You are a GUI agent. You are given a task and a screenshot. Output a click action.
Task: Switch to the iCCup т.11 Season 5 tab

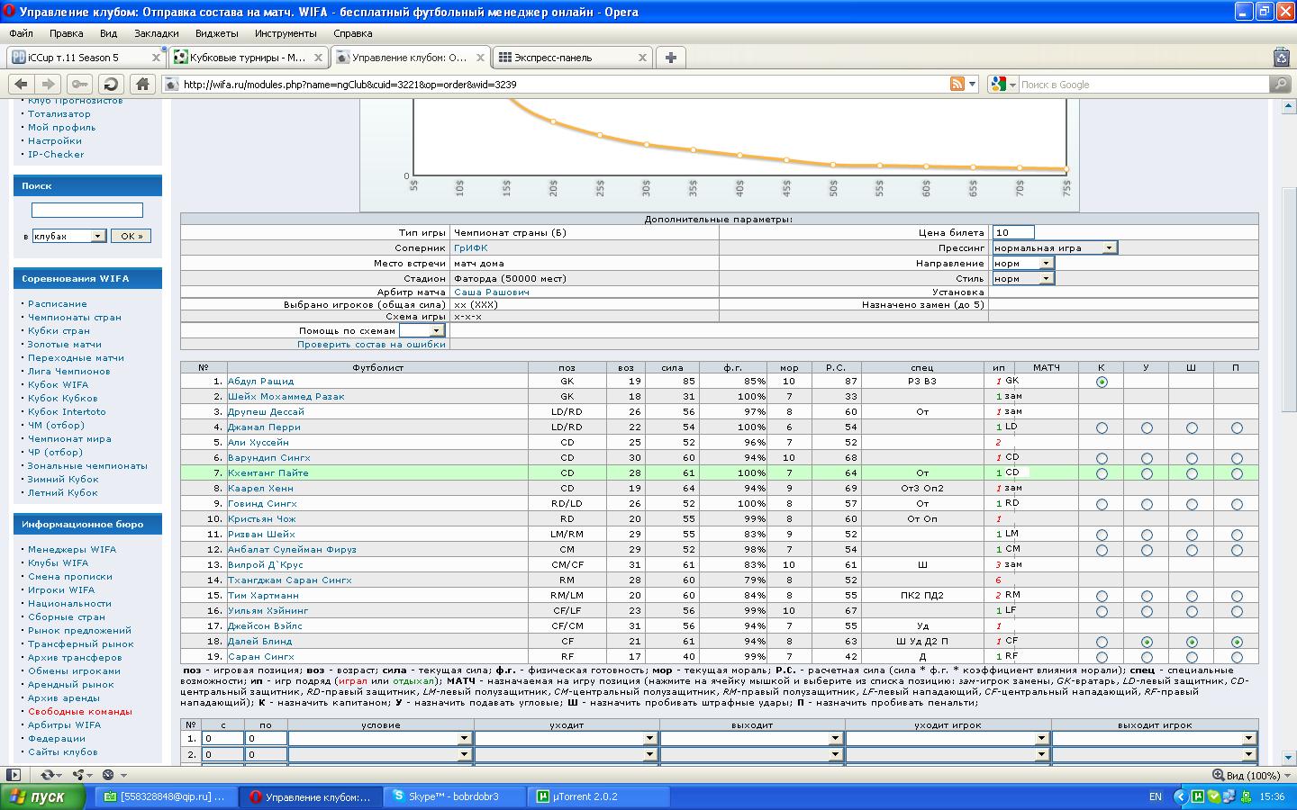86,57
